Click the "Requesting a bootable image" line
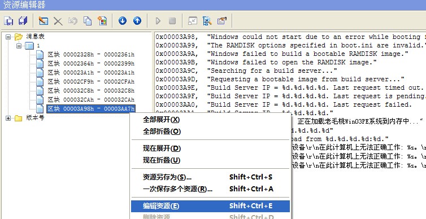 (280, 79)
